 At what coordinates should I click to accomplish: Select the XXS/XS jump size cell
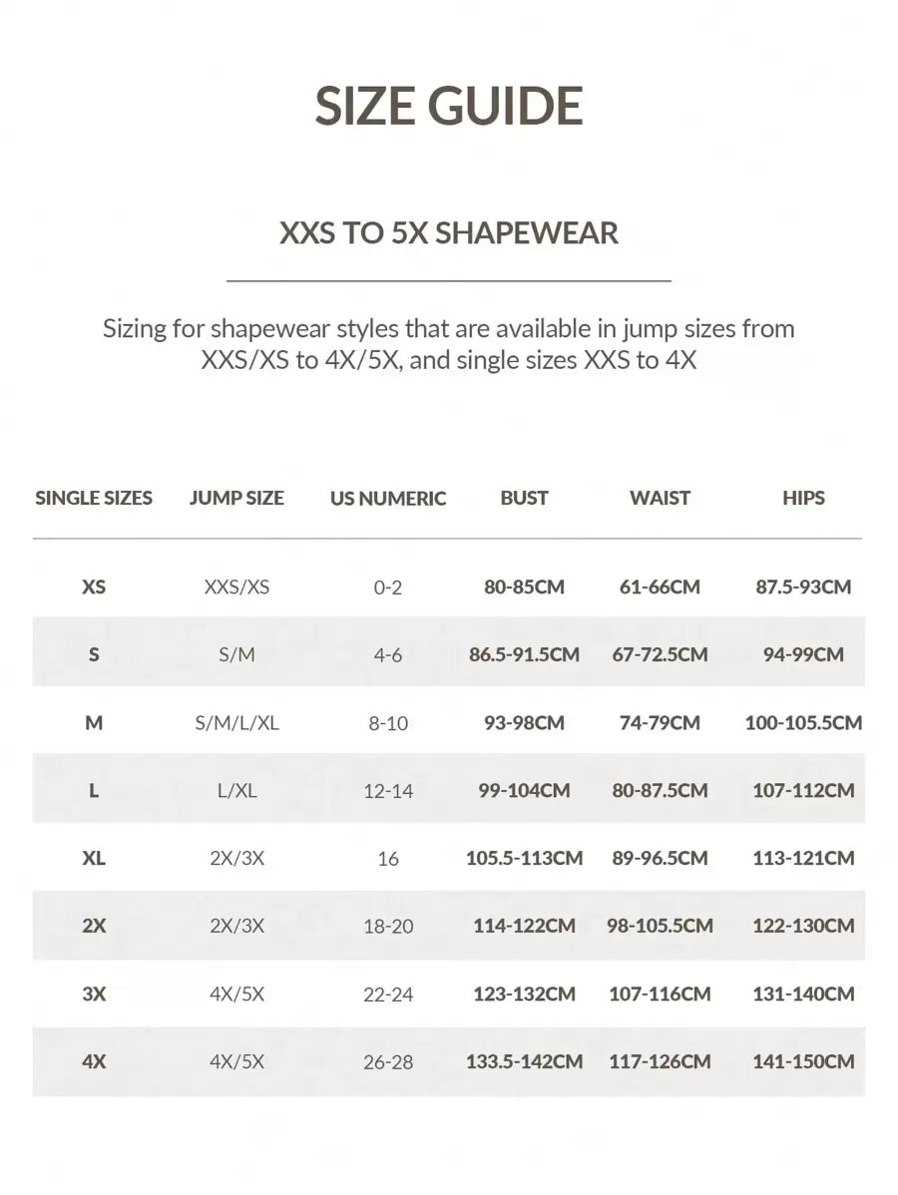(236, 587)
